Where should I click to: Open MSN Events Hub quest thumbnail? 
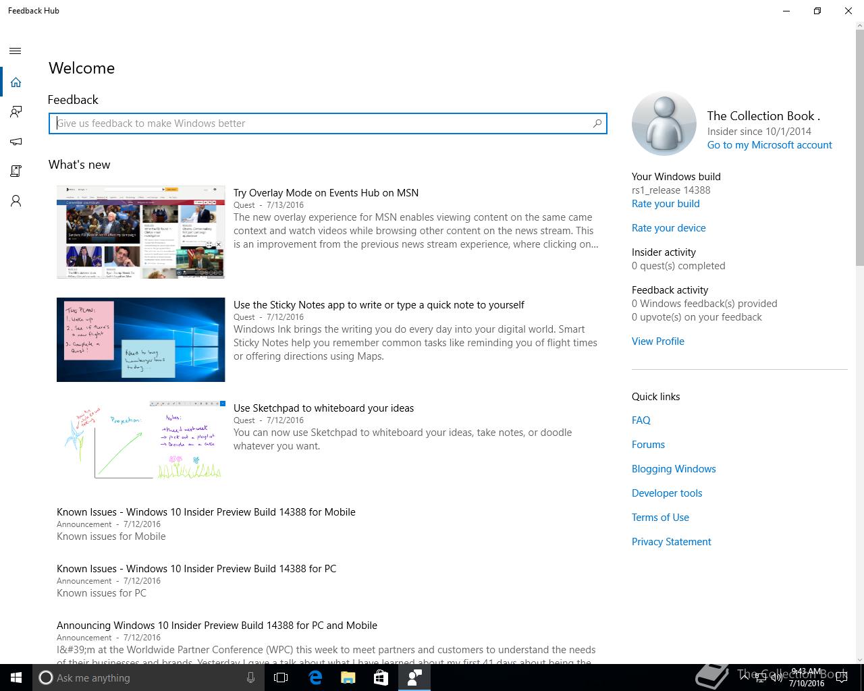pyautogui.click(x=140, y=232)
